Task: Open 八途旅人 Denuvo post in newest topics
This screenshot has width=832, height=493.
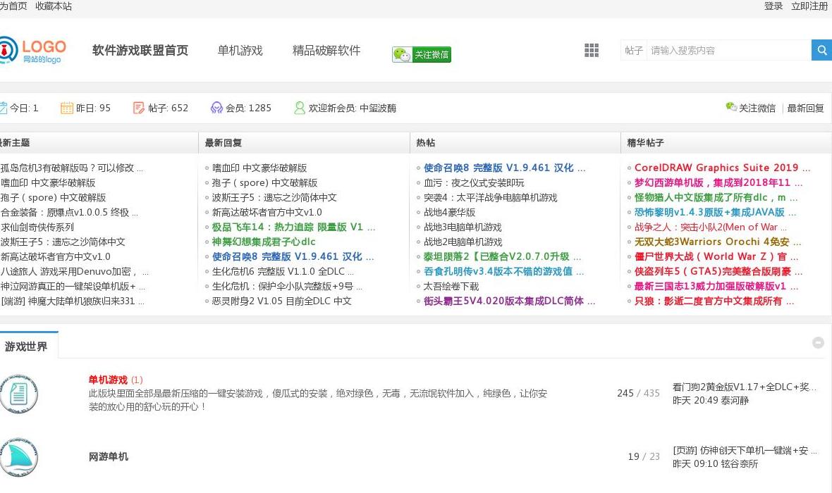Action: pos(74,271)
